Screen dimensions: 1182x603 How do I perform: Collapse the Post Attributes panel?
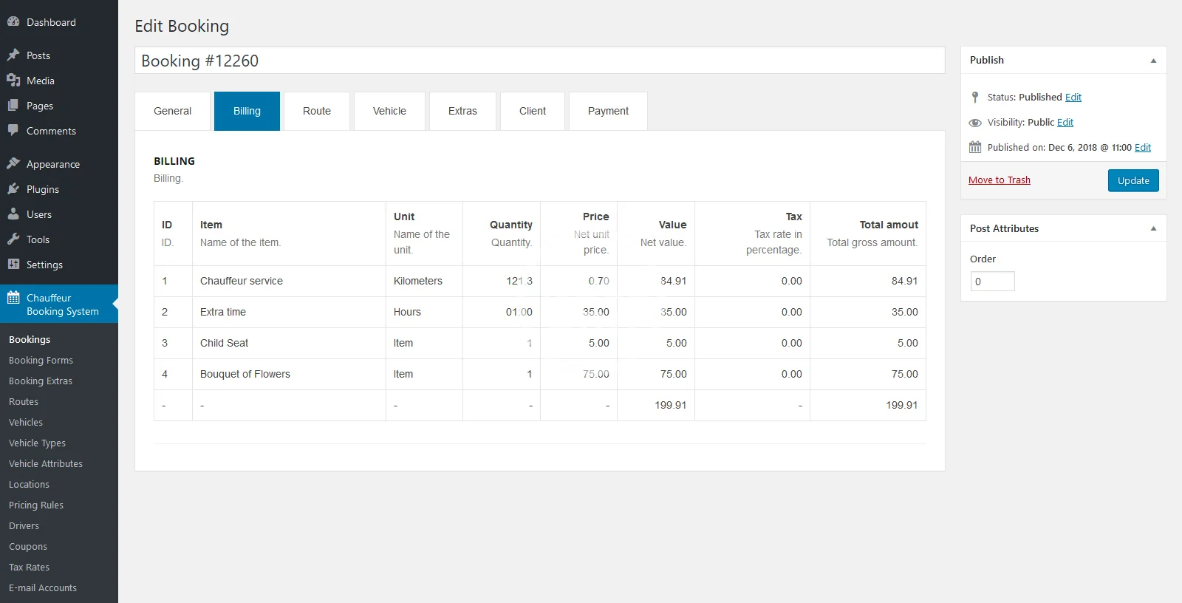(1153, 229)
